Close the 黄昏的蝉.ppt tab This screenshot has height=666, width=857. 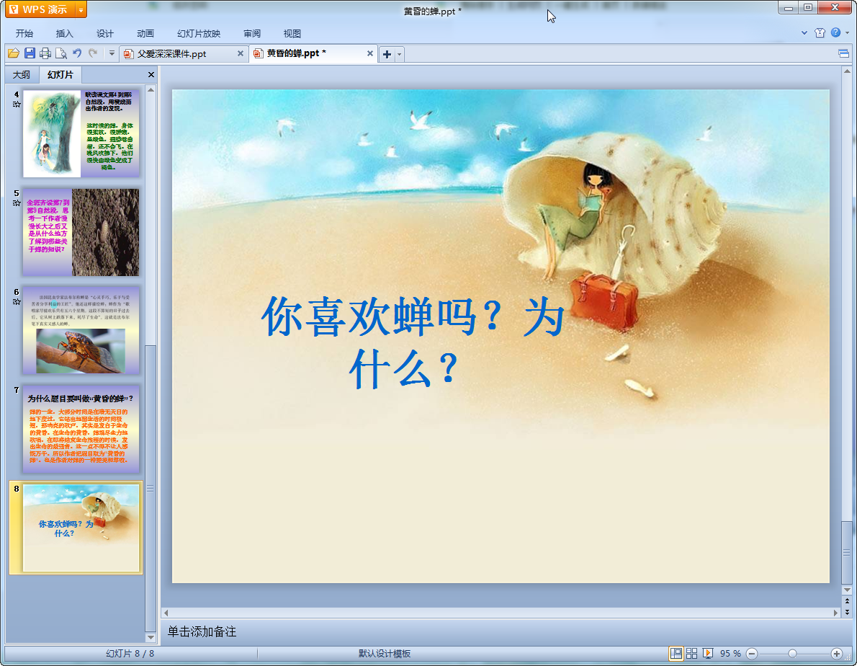click(370, 53)
